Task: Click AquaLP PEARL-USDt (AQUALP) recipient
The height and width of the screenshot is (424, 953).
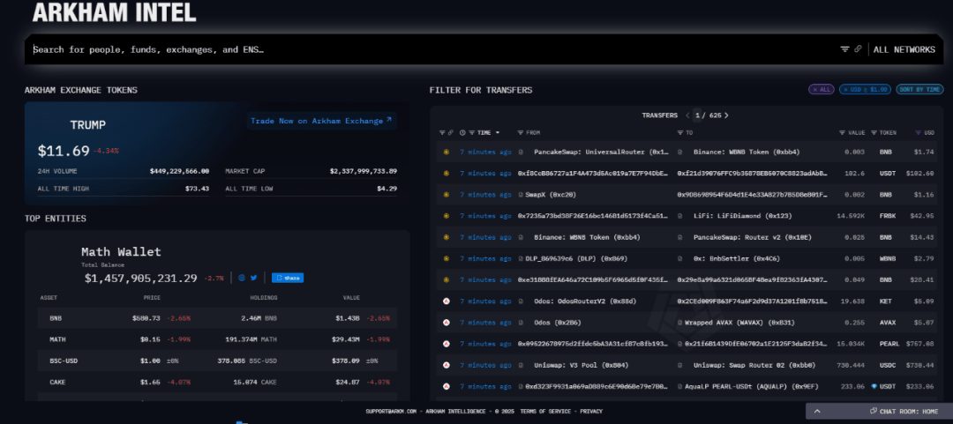Action: [x=754, y=386]
